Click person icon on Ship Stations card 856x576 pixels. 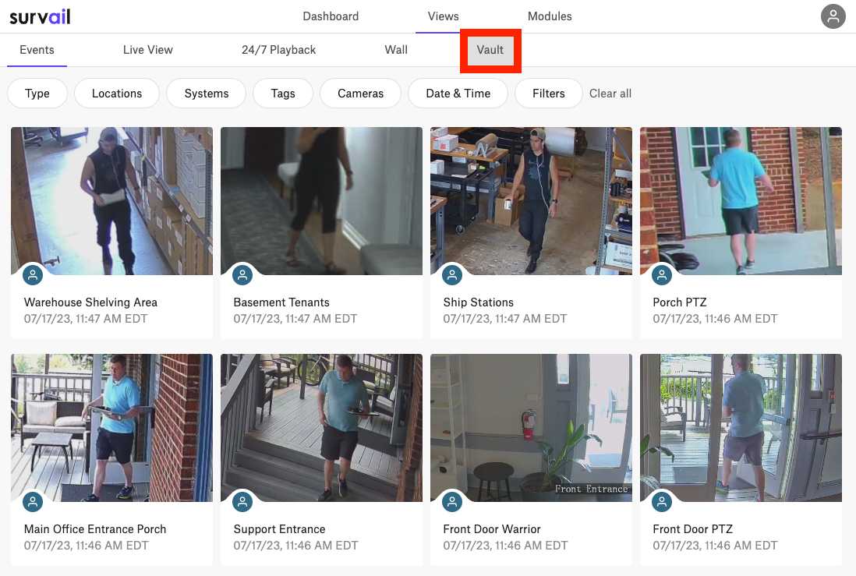[452, 274]
